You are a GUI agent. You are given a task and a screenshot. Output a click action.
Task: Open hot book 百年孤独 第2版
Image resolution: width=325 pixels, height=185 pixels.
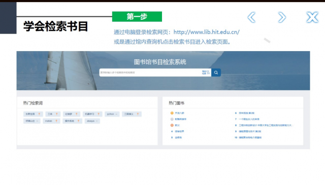coord(246,113)
